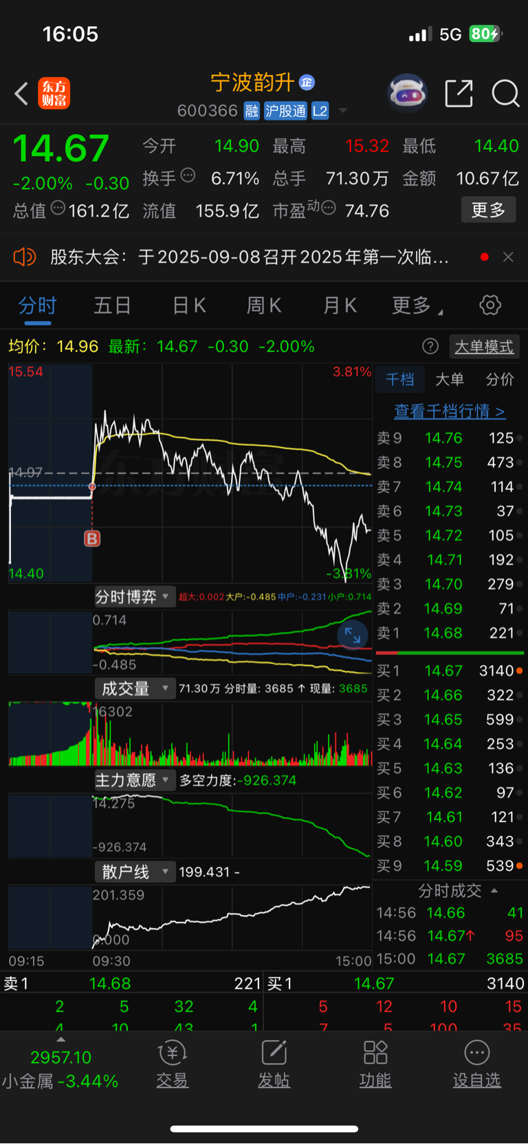Tap the B buy marker on chart

point(92,539)
